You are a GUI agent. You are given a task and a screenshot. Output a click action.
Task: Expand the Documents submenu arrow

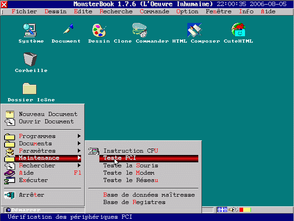(x=79, y=144)
